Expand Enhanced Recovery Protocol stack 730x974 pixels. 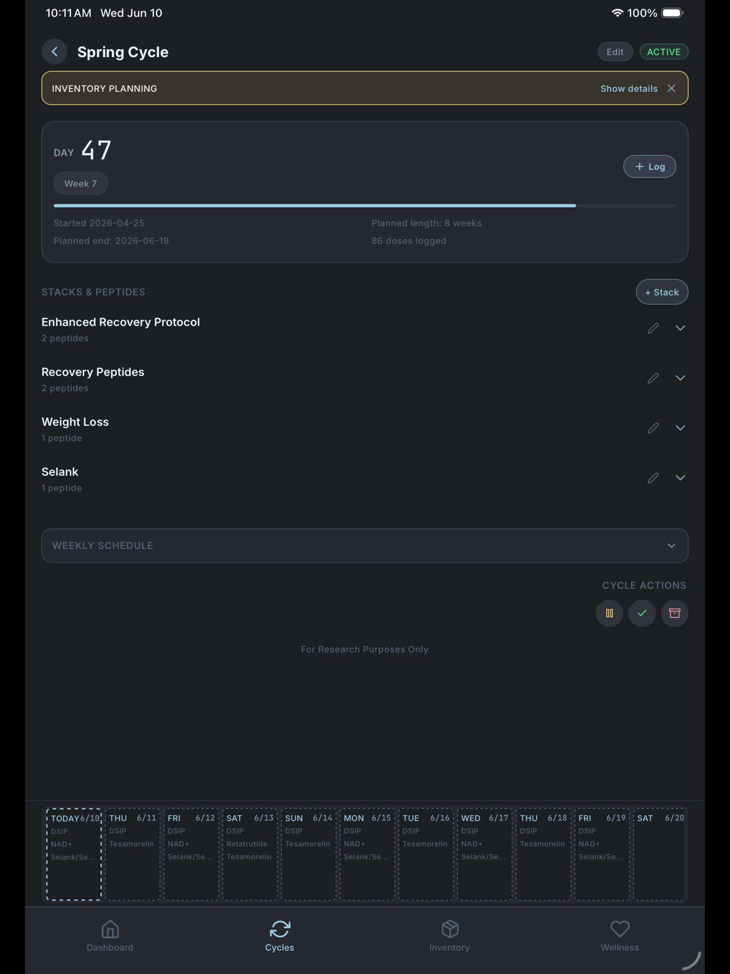click(680, 328)
